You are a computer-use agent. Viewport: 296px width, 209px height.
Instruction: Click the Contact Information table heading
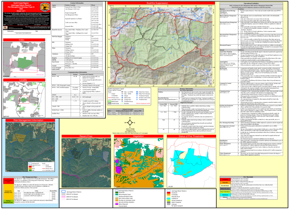pos(77,3)
